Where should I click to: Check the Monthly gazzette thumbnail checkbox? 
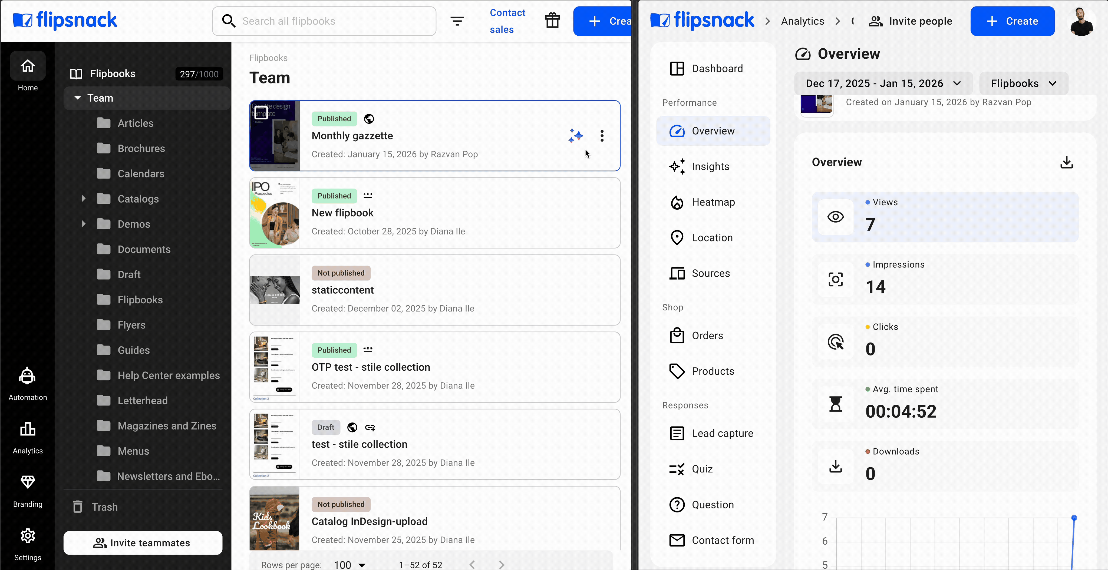(x=261, y=113)
